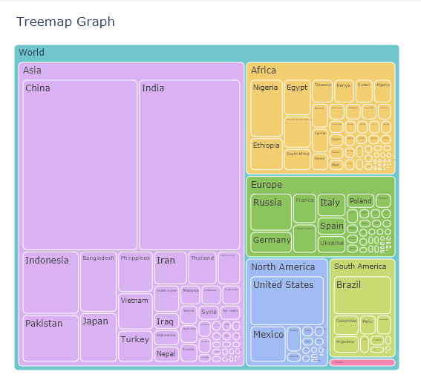Click the United States tile
This screenshot has height=386, width=421.
(x=287, y=301)
